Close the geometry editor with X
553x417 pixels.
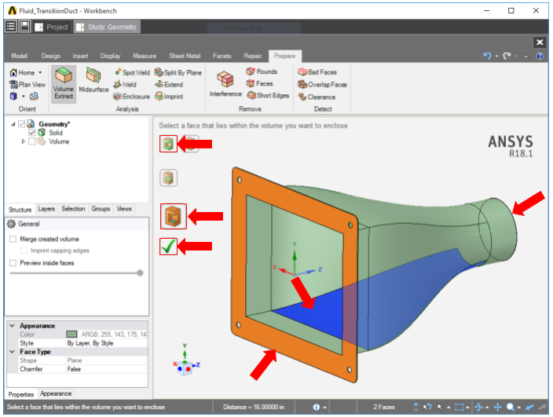tap(540, 42)
